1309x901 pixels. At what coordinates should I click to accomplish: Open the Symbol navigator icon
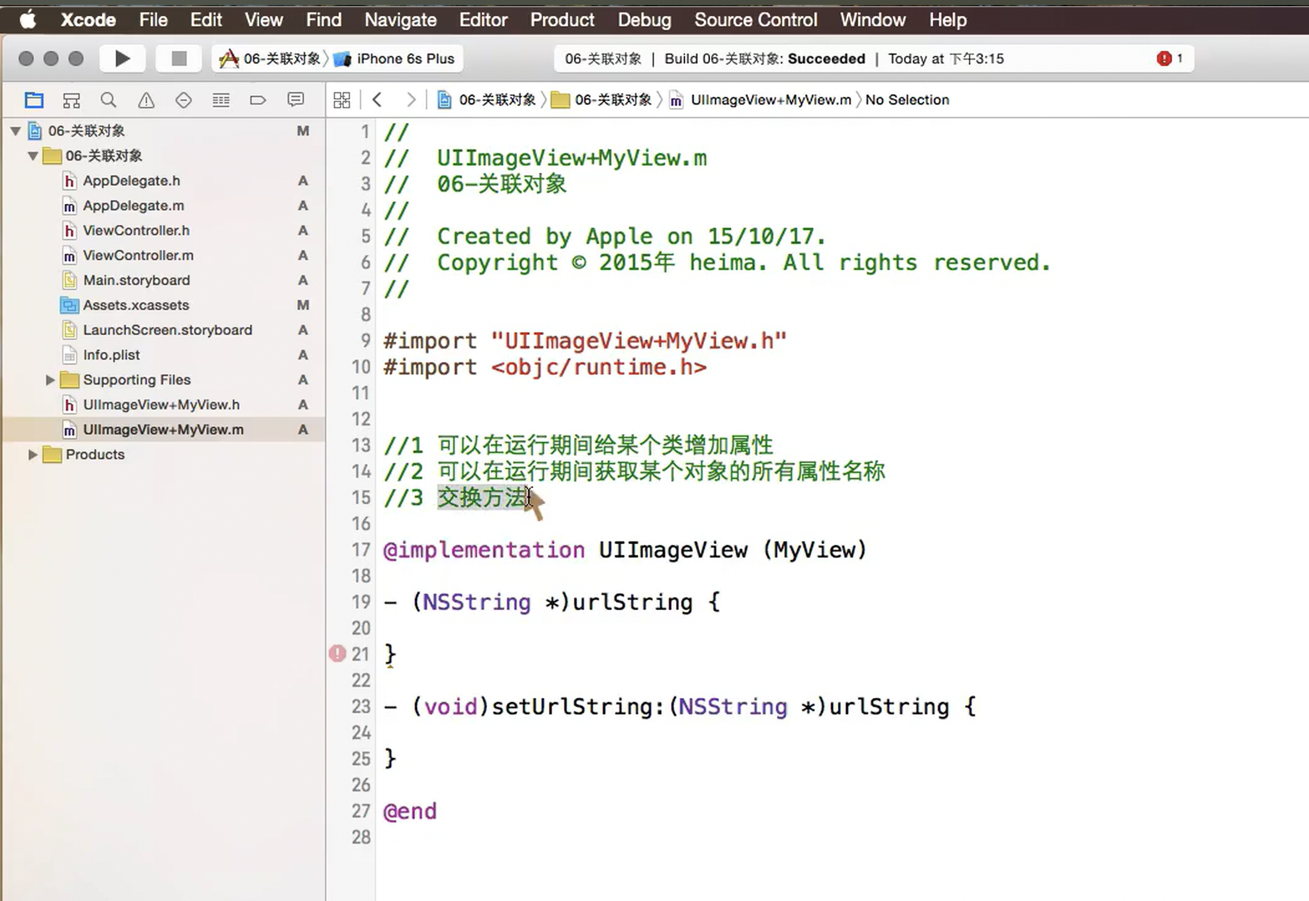point(72,100)
